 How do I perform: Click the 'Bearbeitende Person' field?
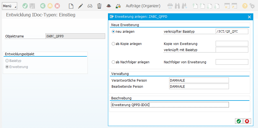tap(199, 86)
